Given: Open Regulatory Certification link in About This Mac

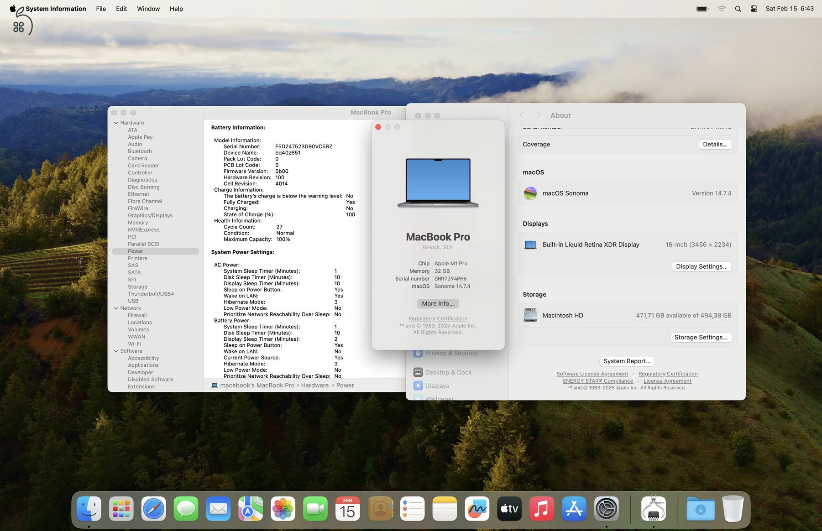Looking at the screenshot, I should coord(438,319).
